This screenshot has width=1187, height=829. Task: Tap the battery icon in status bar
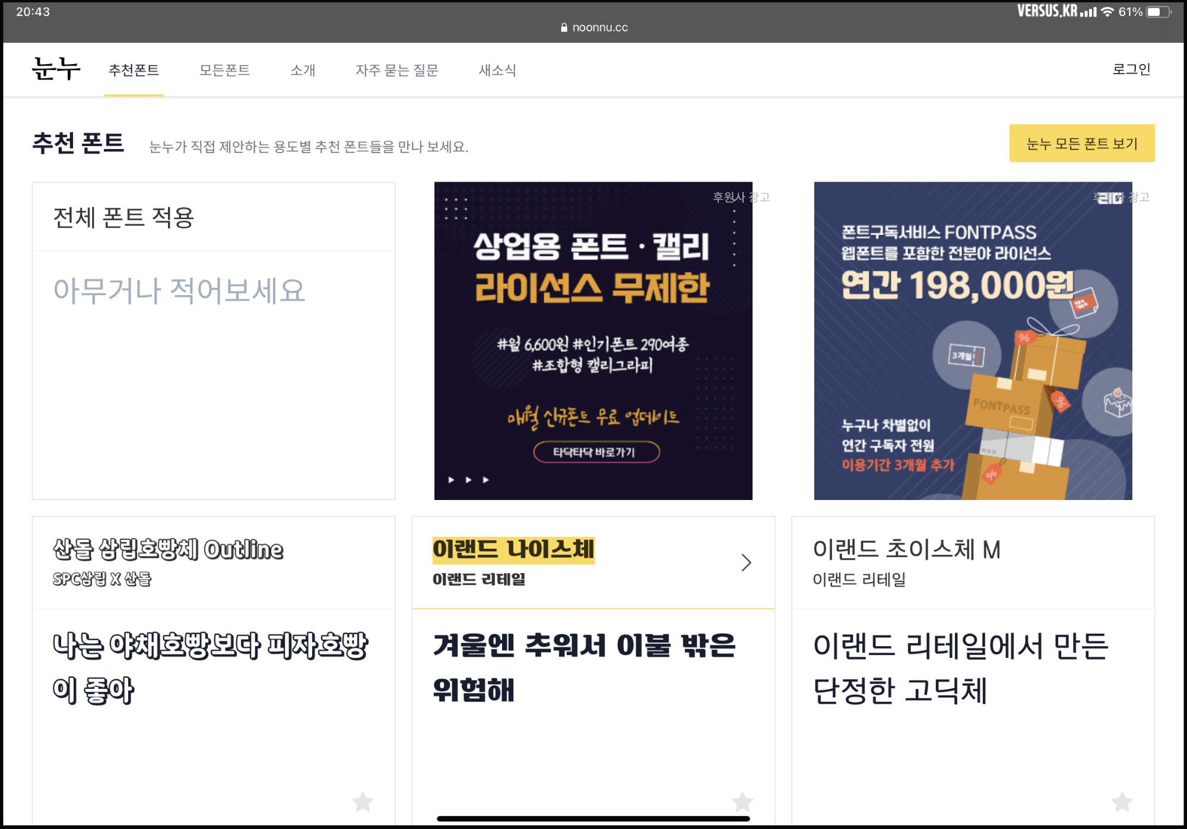1158,12
